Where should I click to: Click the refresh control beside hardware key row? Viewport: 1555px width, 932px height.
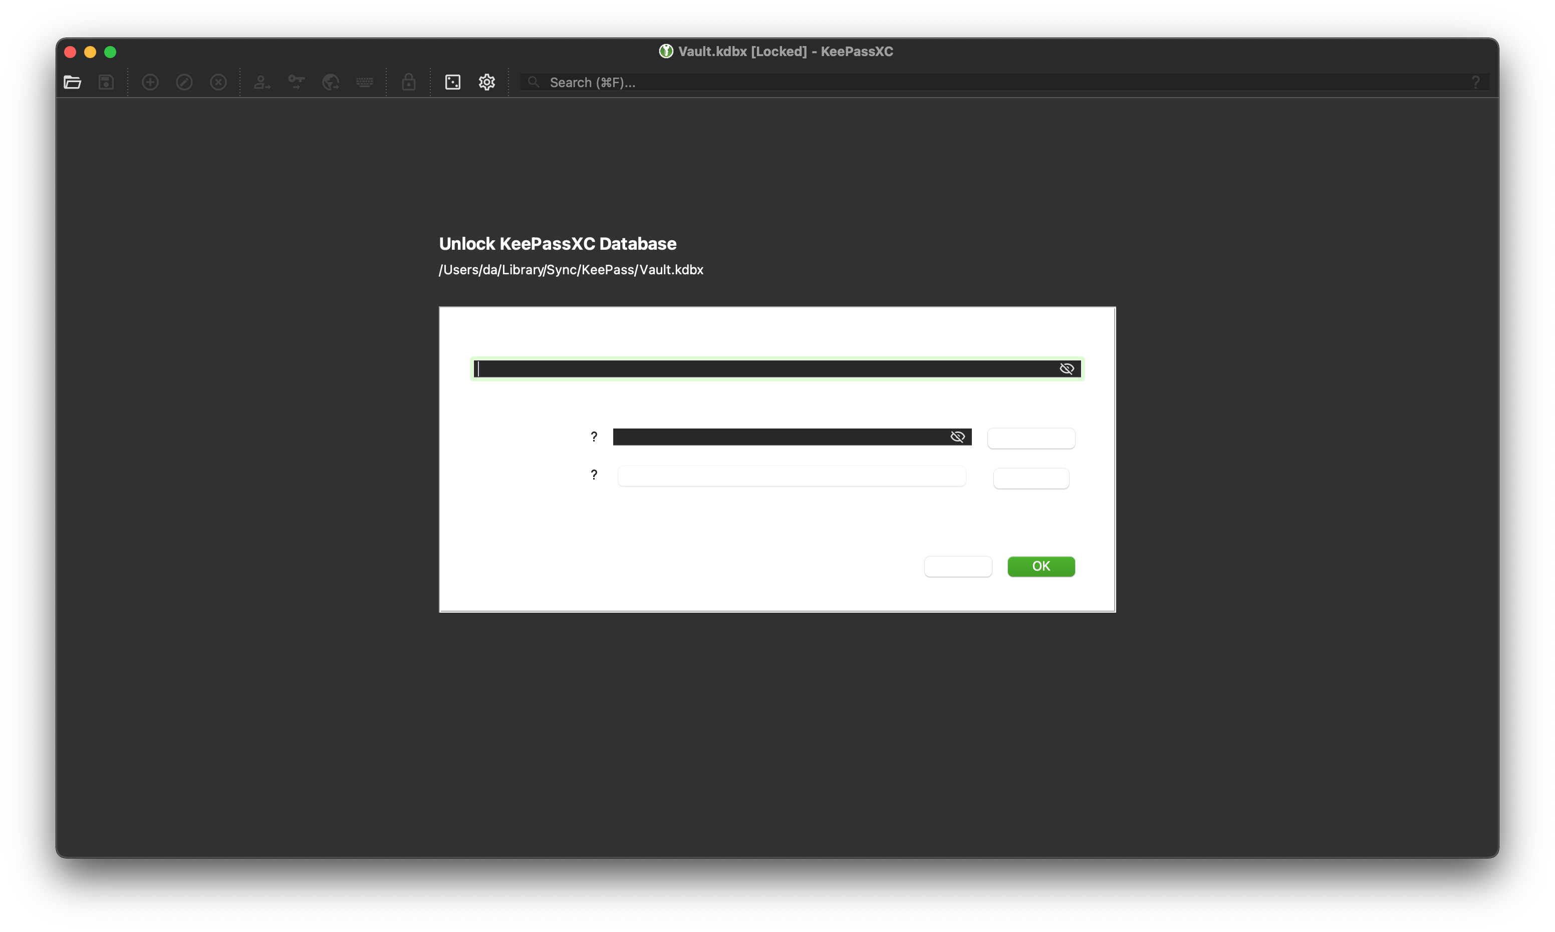pos(1031,478)
